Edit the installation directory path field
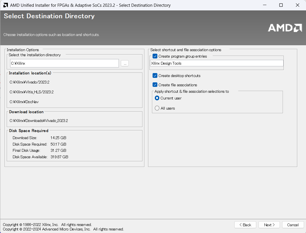The width and height of the screenshot is (306, 233). [64, 63]
